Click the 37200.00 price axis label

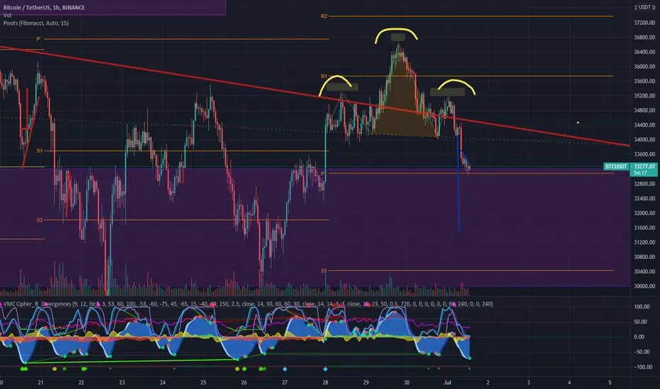[x=644, y=23]
